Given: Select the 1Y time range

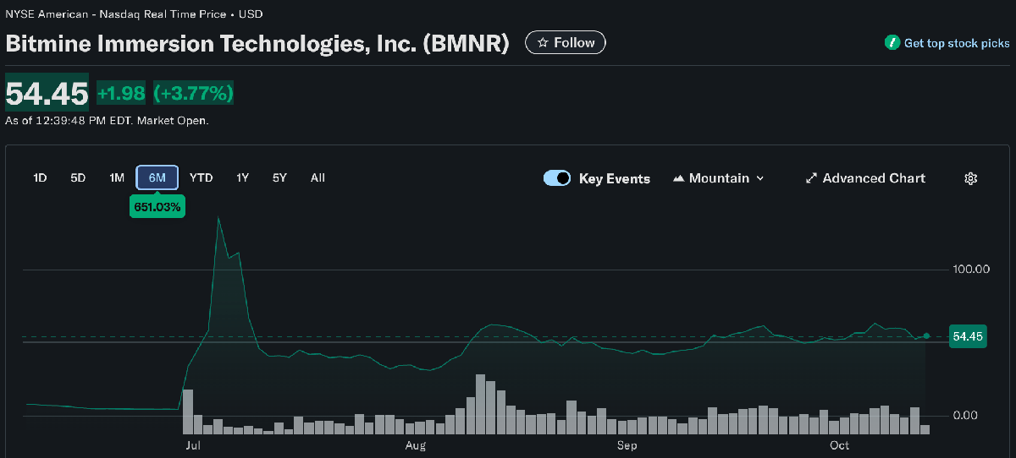Looking at the screenshot, I should (x=243, y=177).
